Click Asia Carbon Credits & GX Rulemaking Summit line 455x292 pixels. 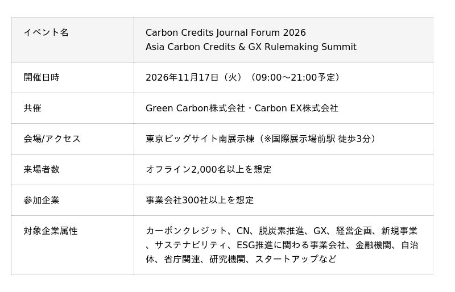251,47
